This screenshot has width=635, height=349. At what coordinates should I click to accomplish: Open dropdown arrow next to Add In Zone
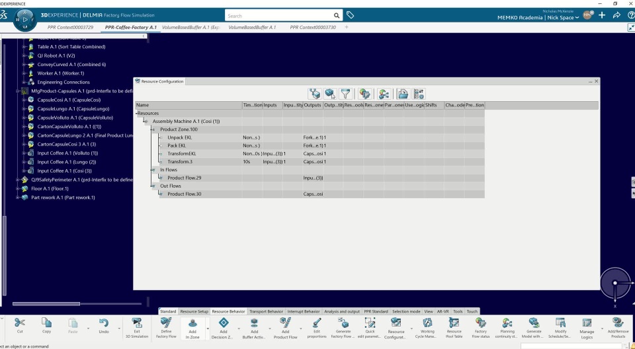[208, 329]
